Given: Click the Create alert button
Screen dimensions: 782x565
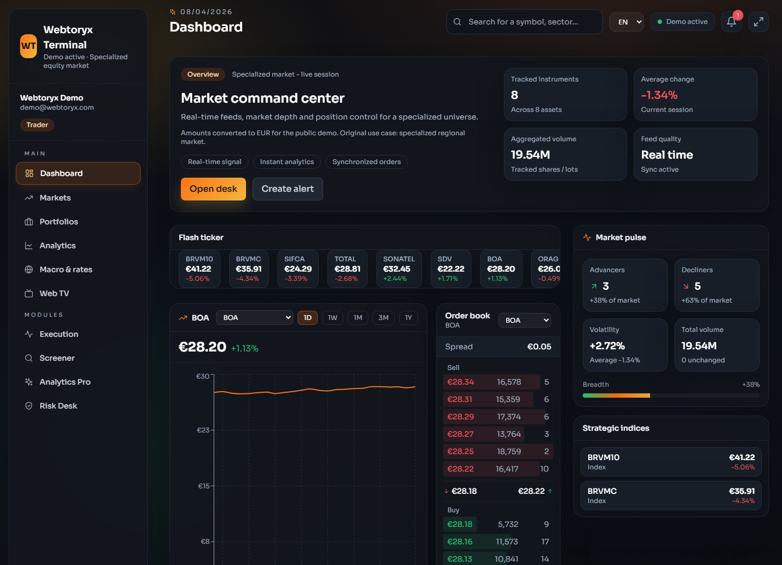Looking at the screenshot, I should click(288, 189).
